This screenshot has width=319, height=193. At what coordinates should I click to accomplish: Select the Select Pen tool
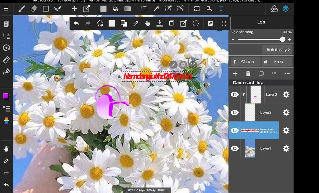[168, 9]
